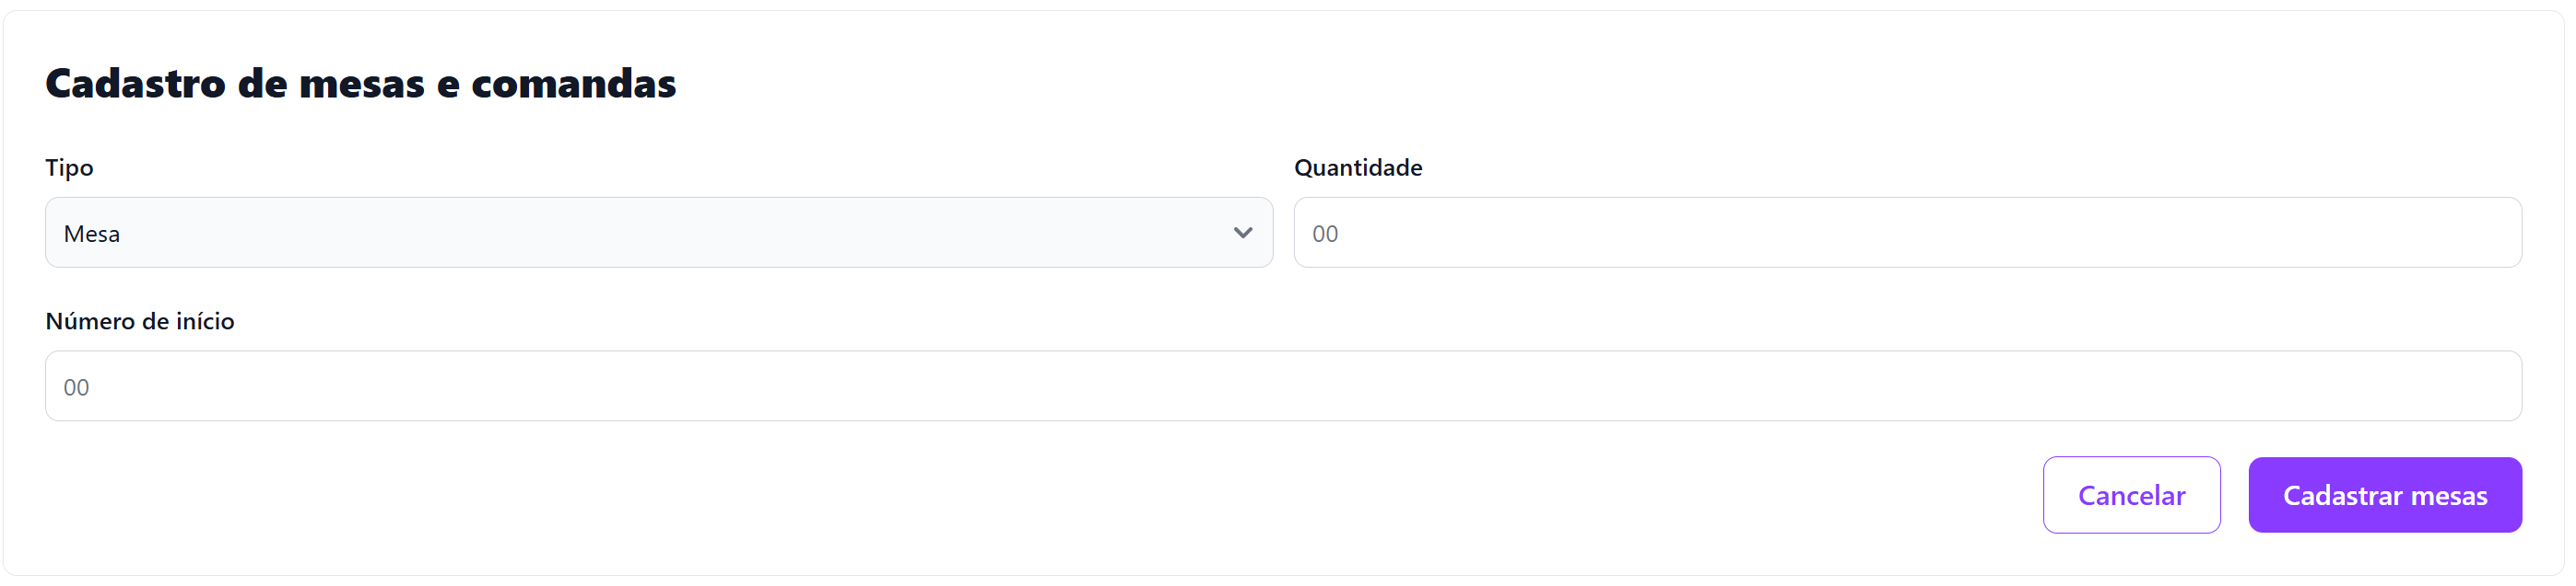Submit the form with the purple button
This screenshot has height=586, width=2576.
pyautogui.click(x=2384, y=495)
